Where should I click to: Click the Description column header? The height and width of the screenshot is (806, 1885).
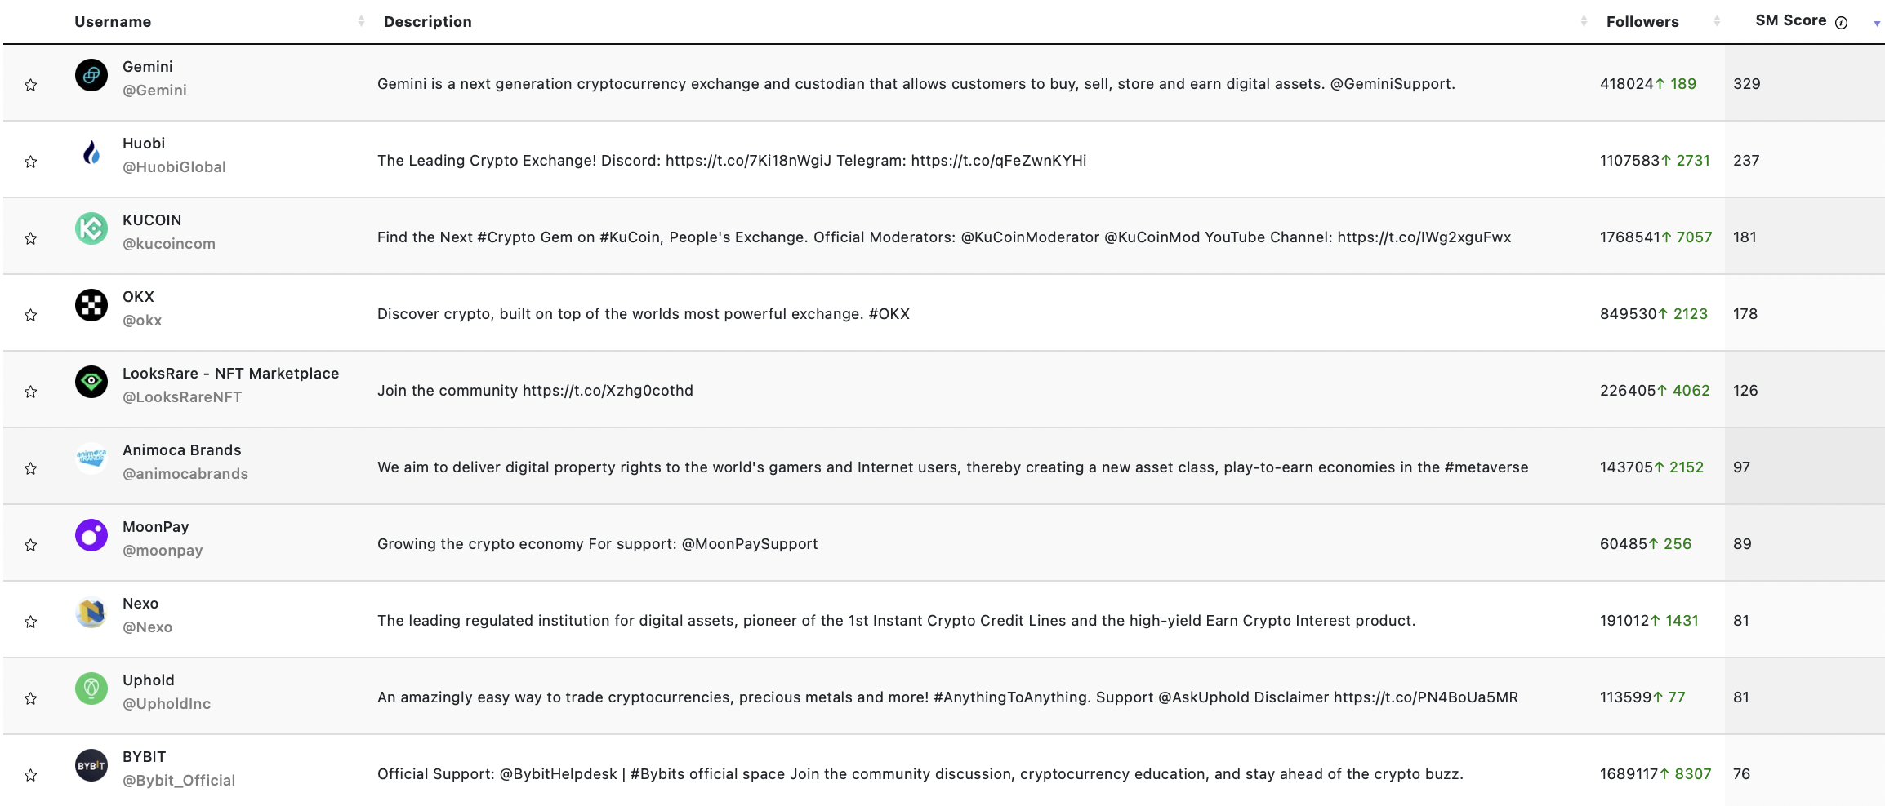(x=428, y=21)
